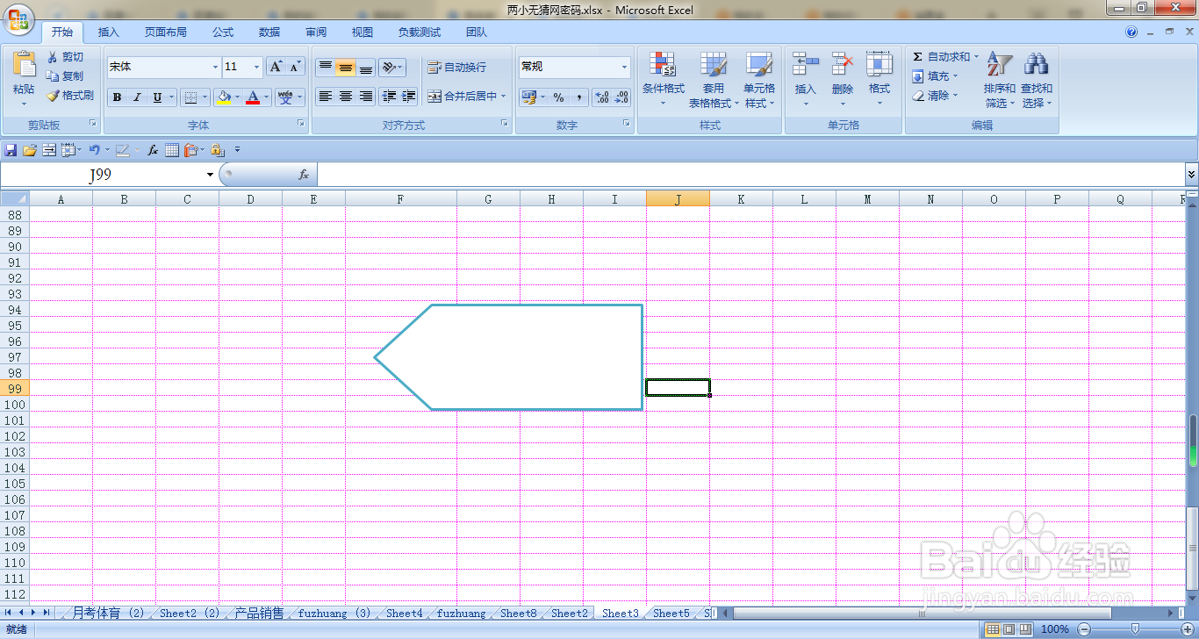Viewport: 1199px width, 639px height.
Task: Click the Insert cells (插入) icon
Action: pyautogui.click(x=805, y=65)
